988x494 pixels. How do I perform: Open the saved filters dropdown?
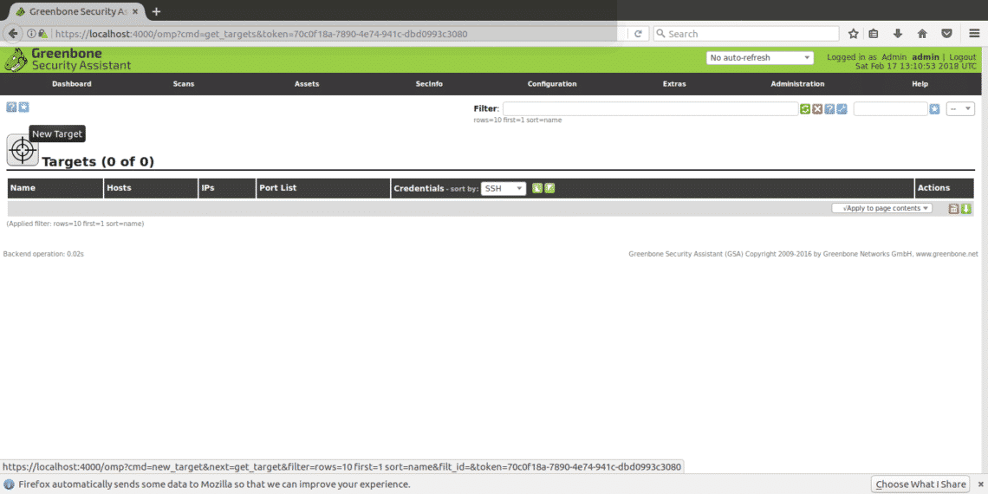coord(960,109)
